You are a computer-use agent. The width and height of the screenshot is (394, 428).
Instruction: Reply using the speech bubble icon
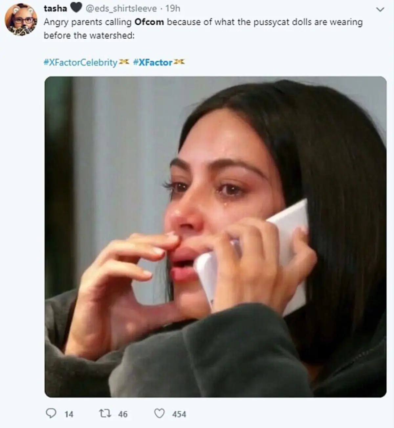(x=51, y=413)
